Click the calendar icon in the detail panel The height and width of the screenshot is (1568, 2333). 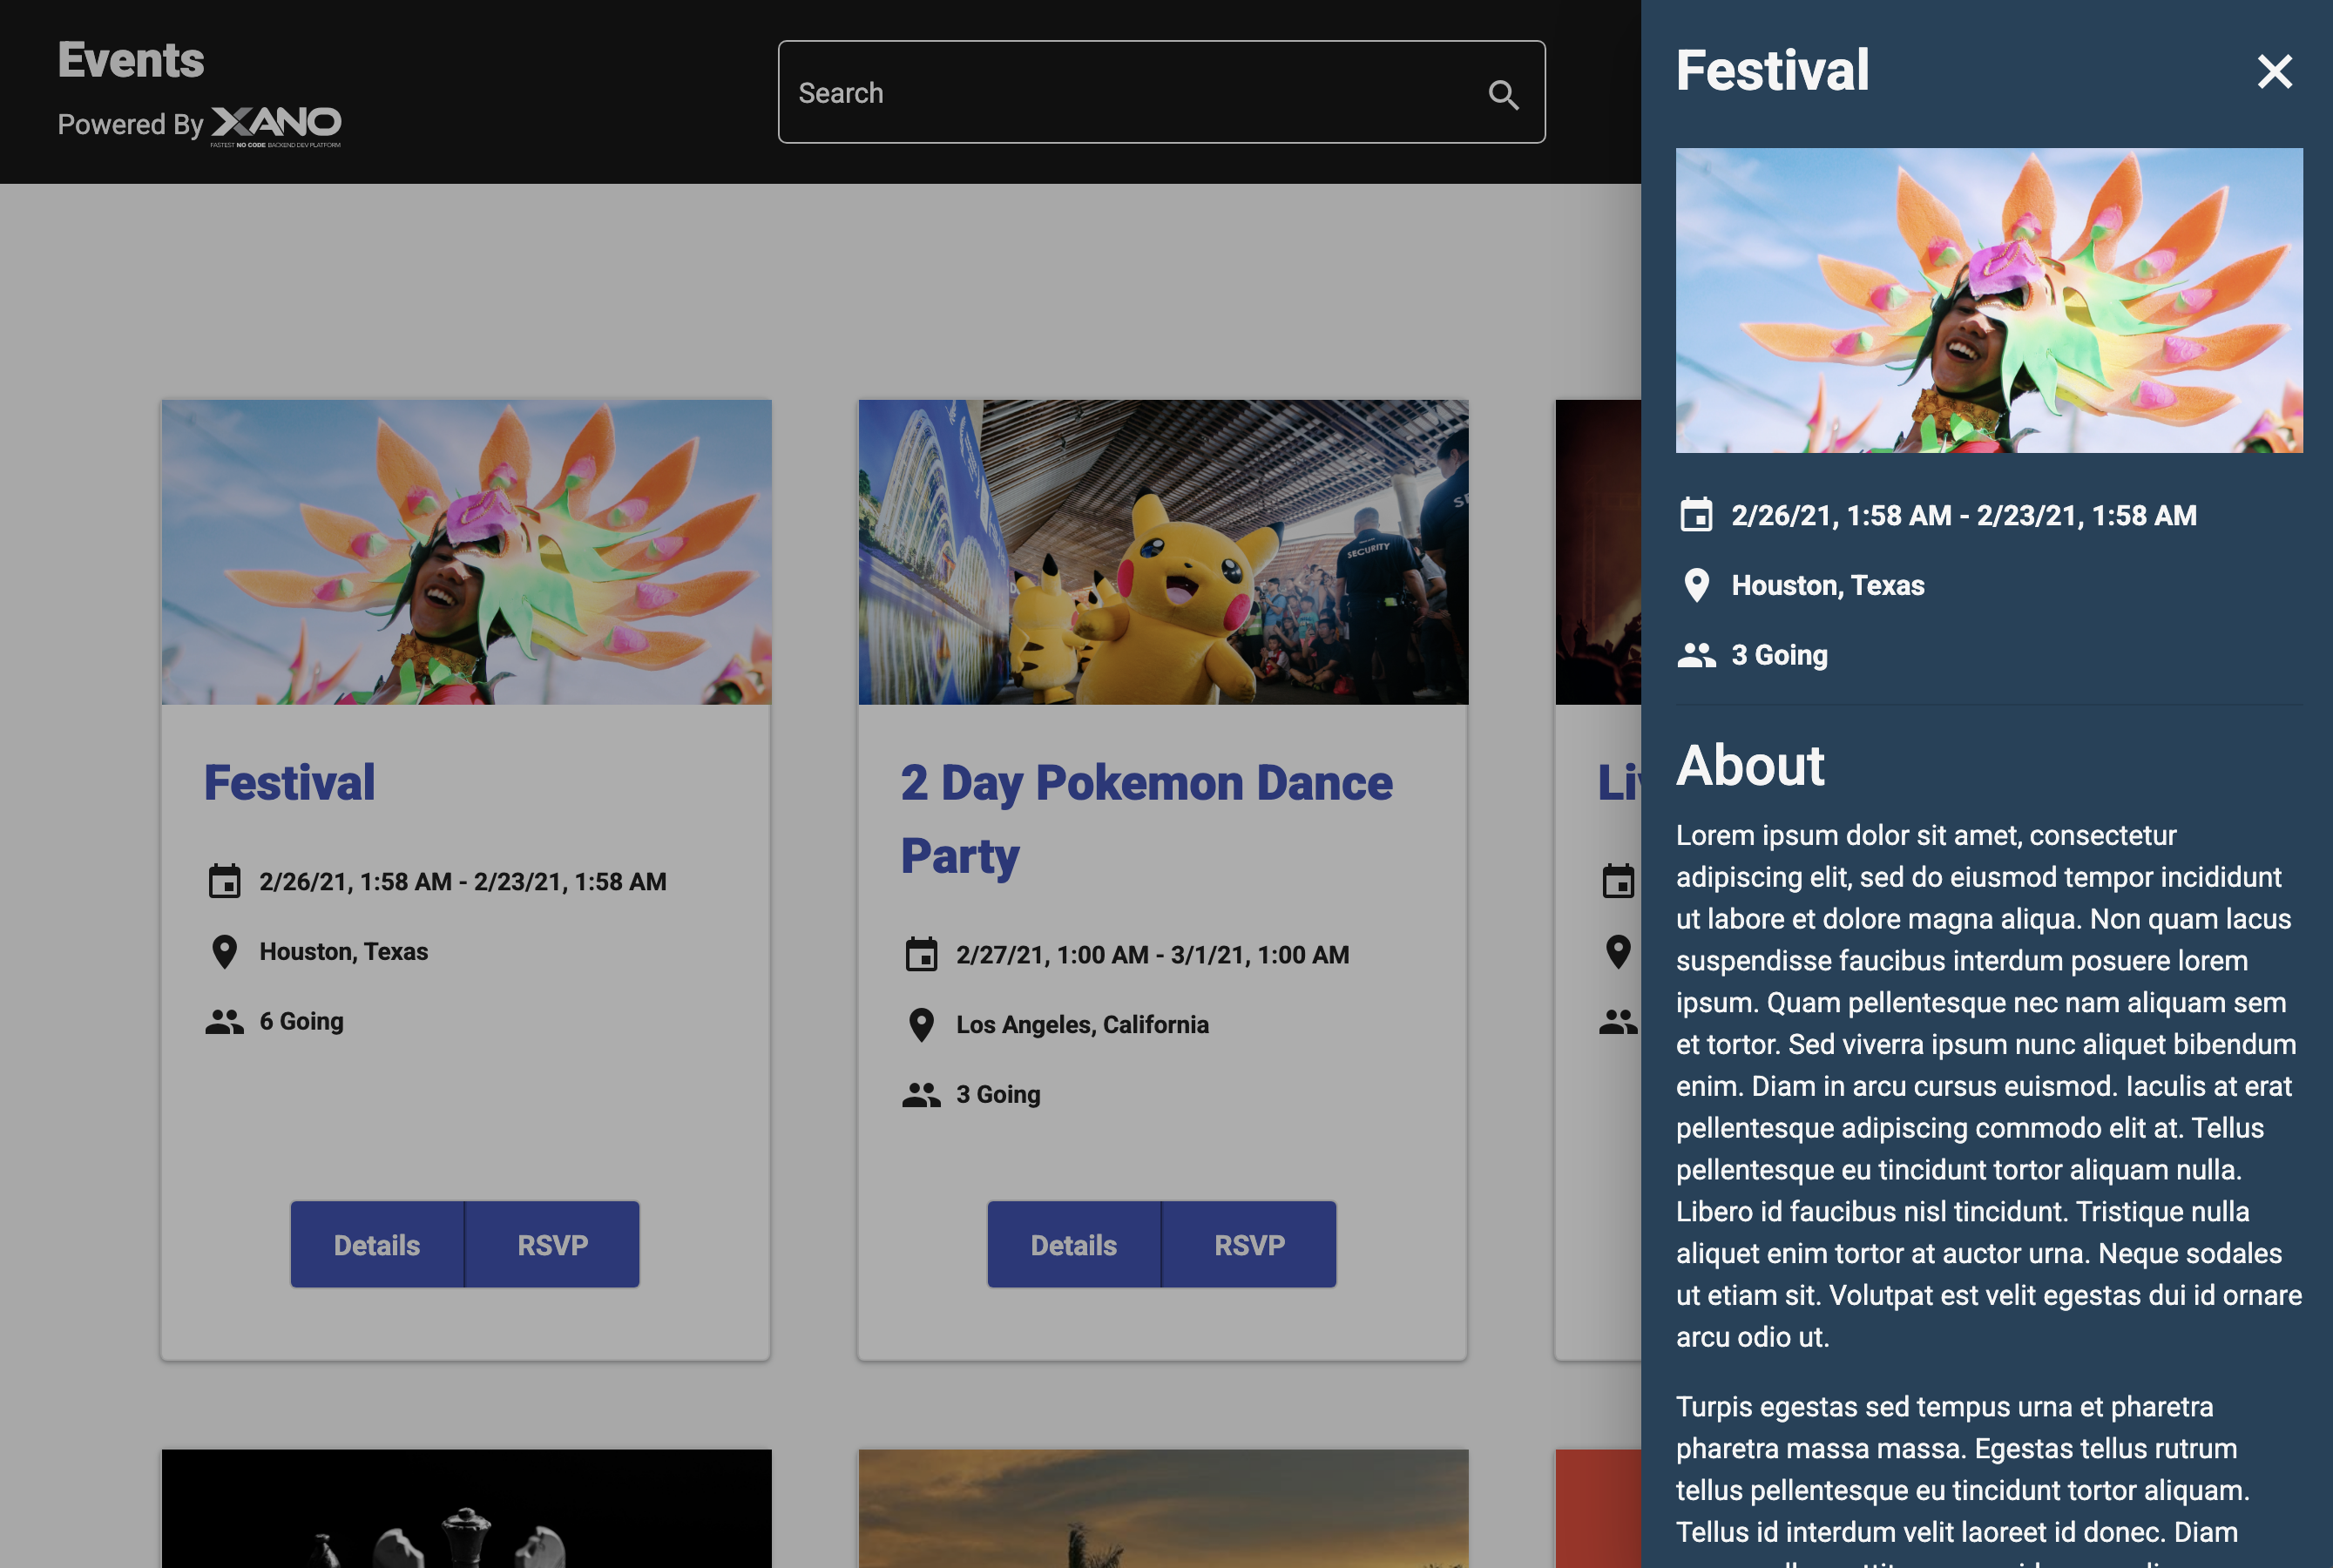tap(1696, 516)
